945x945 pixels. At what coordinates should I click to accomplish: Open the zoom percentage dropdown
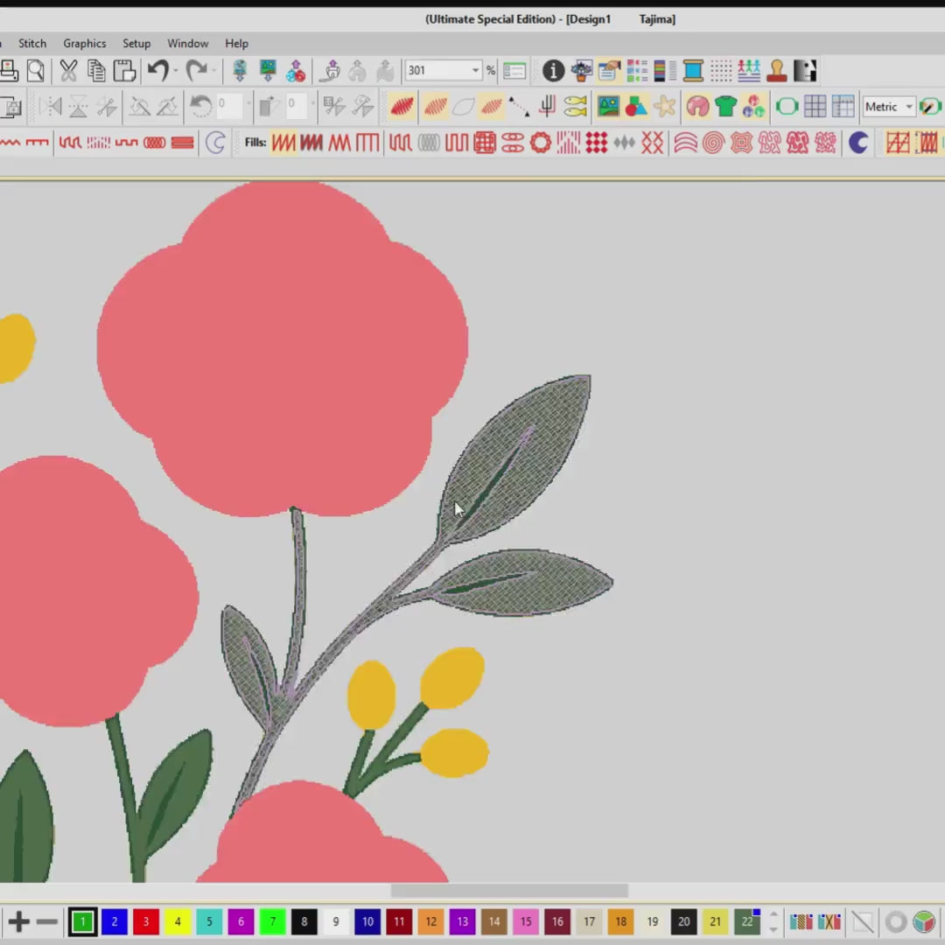point(475,71)
